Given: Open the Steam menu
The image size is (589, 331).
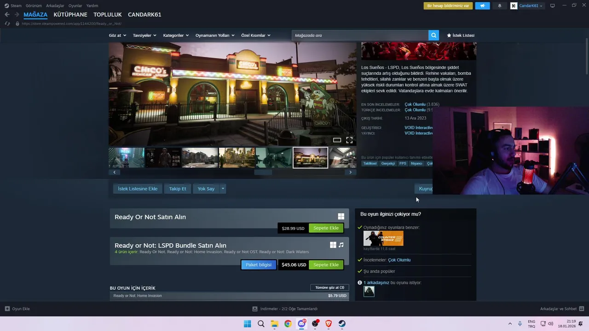Looking at the screenshot, I should coord(13,6).
